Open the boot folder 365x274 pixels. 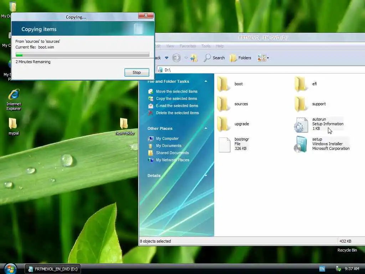[x=230, y=84]
